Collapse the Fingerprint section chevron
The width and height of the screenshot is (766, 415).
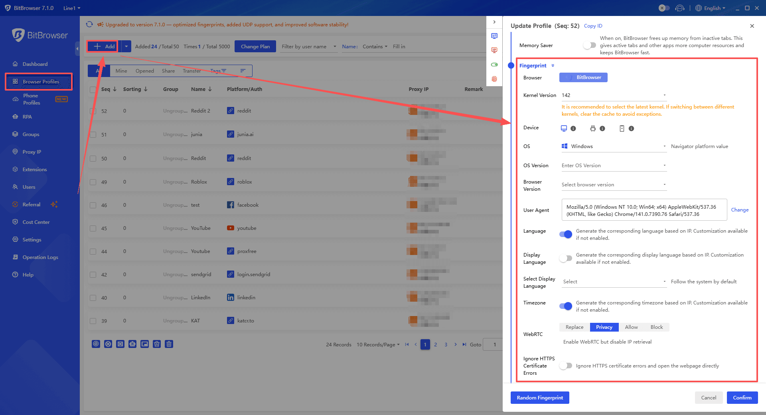click(x=553, y=65)
